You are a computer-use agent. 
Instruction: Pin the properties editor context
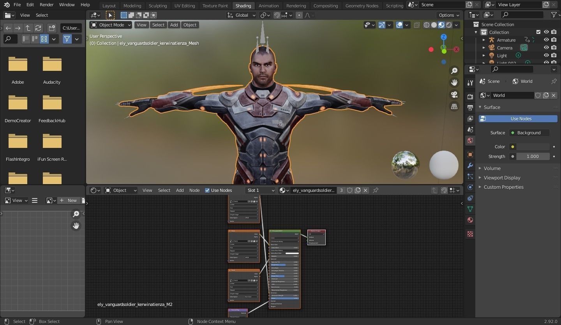[554, 81]
